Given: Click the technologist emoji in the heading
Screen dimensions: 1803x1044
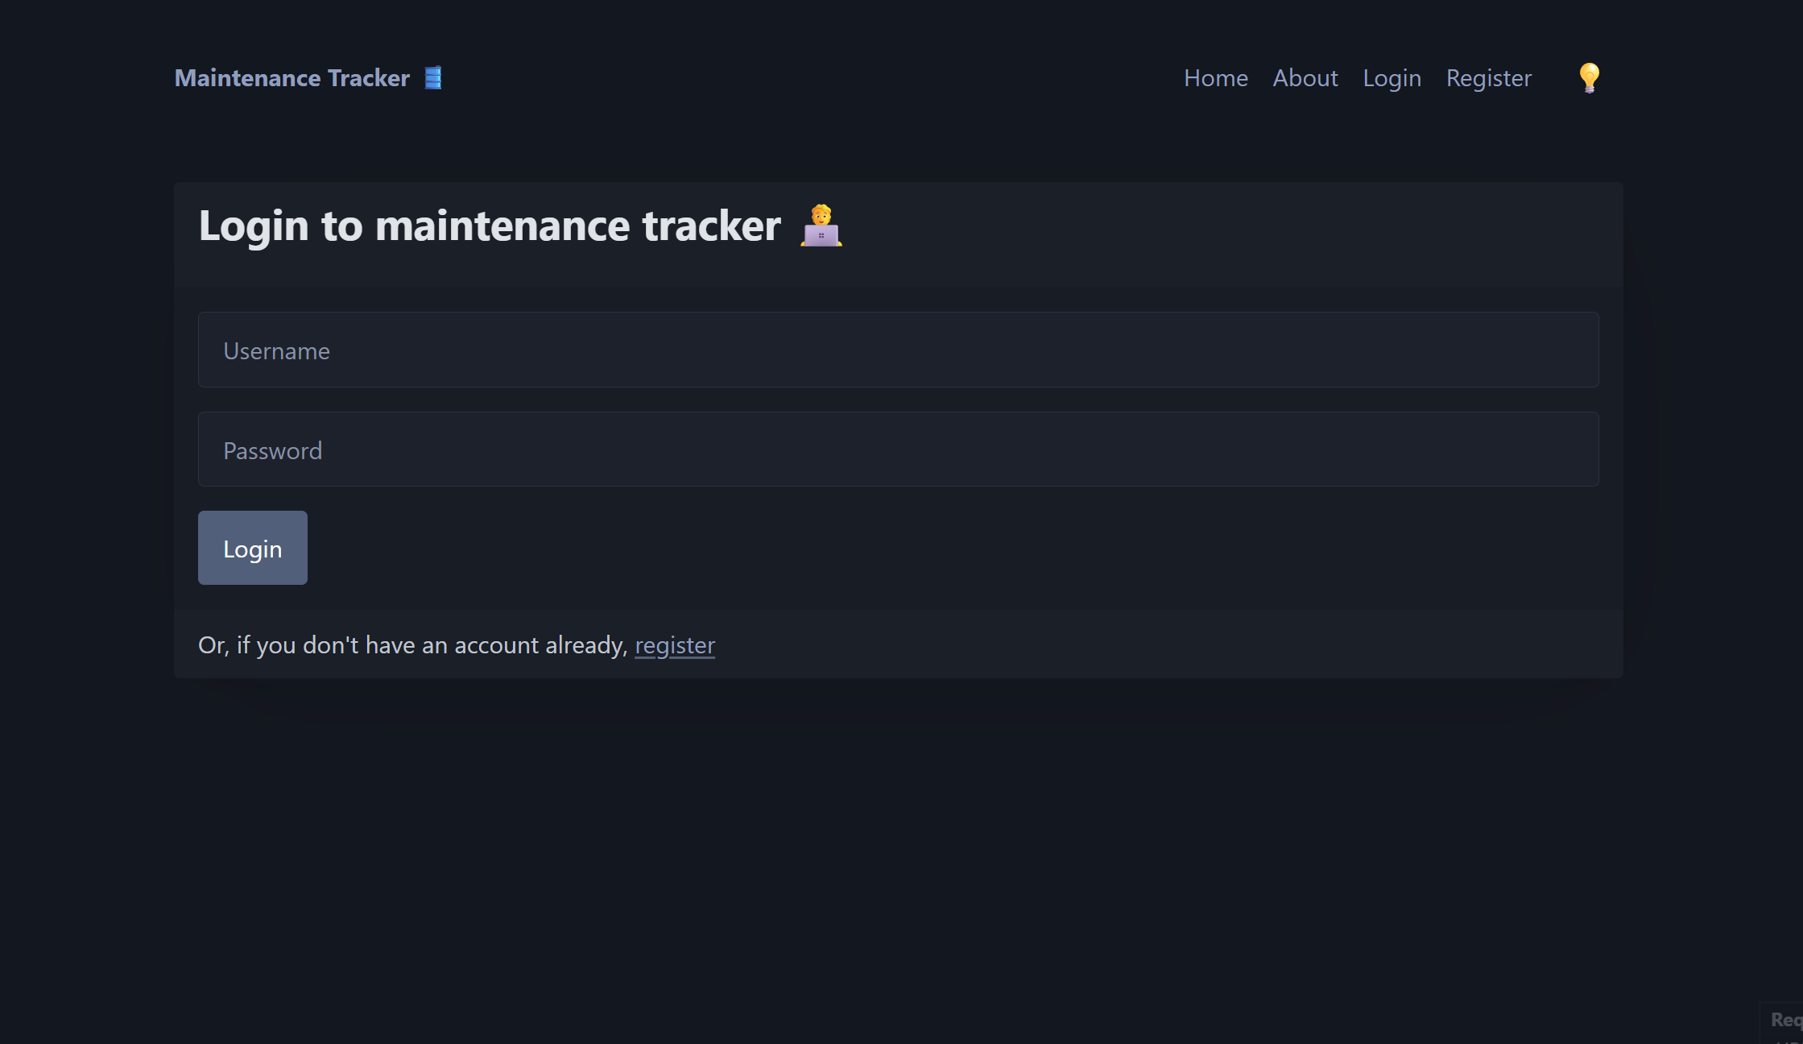Looking at the screenshot, I should [821, 226].
